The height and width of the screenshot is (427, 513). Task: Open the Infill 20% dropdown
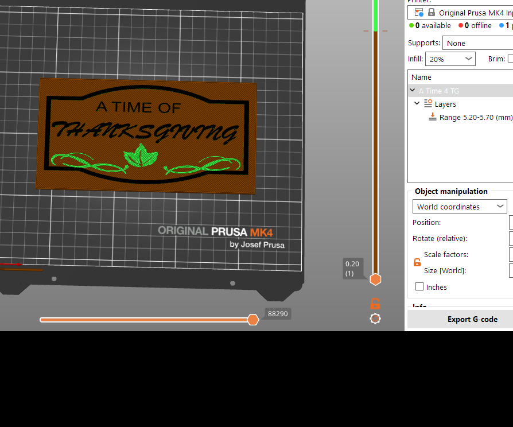pyautogui.click(x=450, y=59)
